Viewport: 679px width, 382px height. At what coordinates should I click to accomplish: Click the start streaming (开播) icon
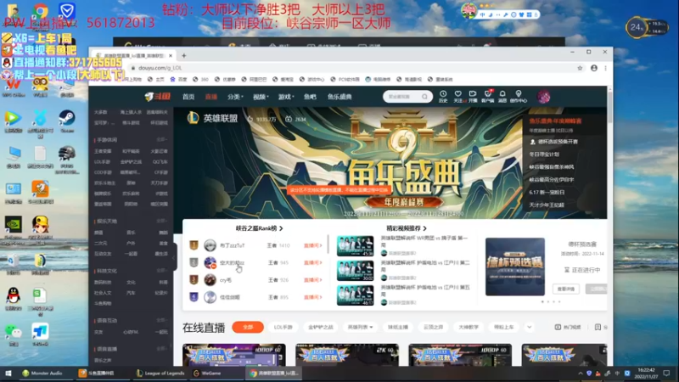(473, 94)
